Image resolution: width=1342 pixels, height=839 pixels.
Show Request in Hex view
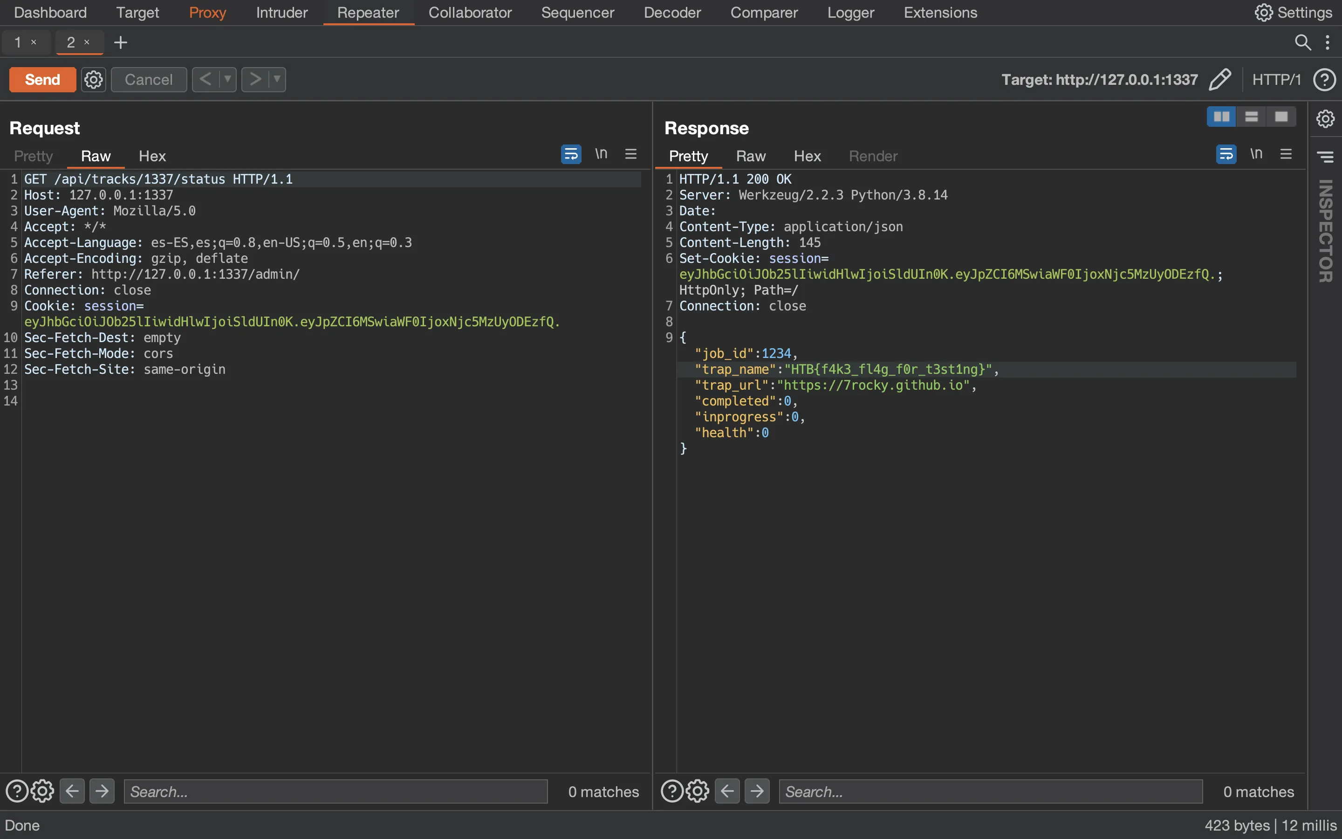pyautogui.click(x=152, y=156)
